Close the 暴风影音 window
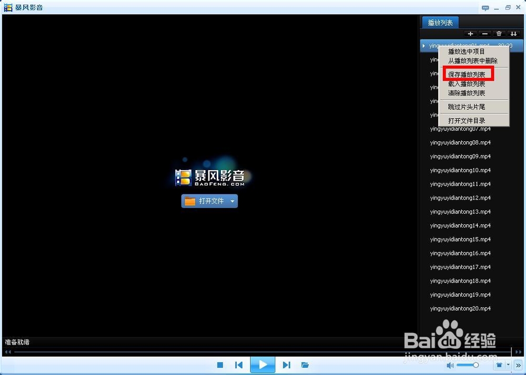Image resolution: width=526 pixels, height=375 pixels. click(519, 7)
